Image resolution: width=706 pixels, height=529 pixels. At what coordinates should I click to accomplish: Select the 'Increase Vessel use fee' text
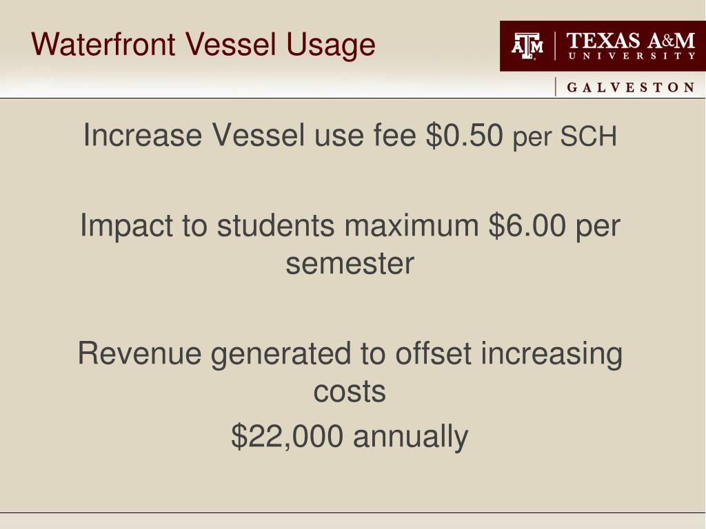[x=250, y=135]
